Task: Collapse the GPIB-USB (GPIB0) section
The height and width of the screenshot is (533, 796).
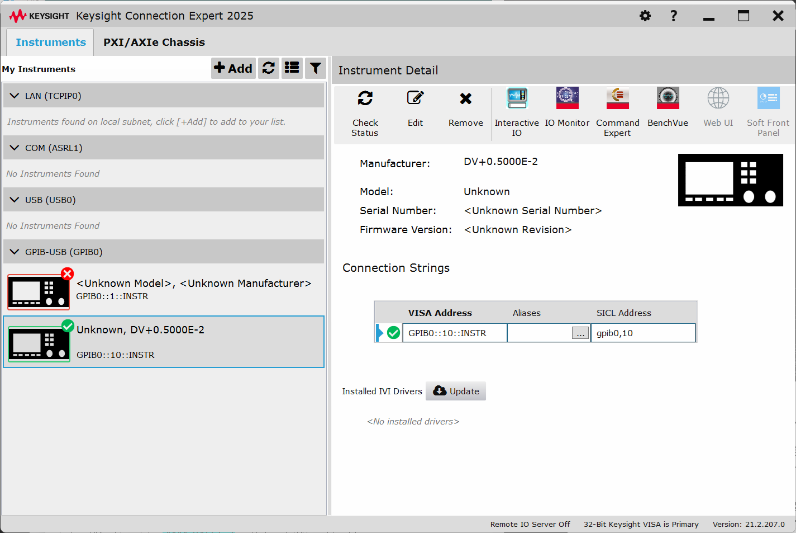Action: pyautogui.click(x=15, y=252)
